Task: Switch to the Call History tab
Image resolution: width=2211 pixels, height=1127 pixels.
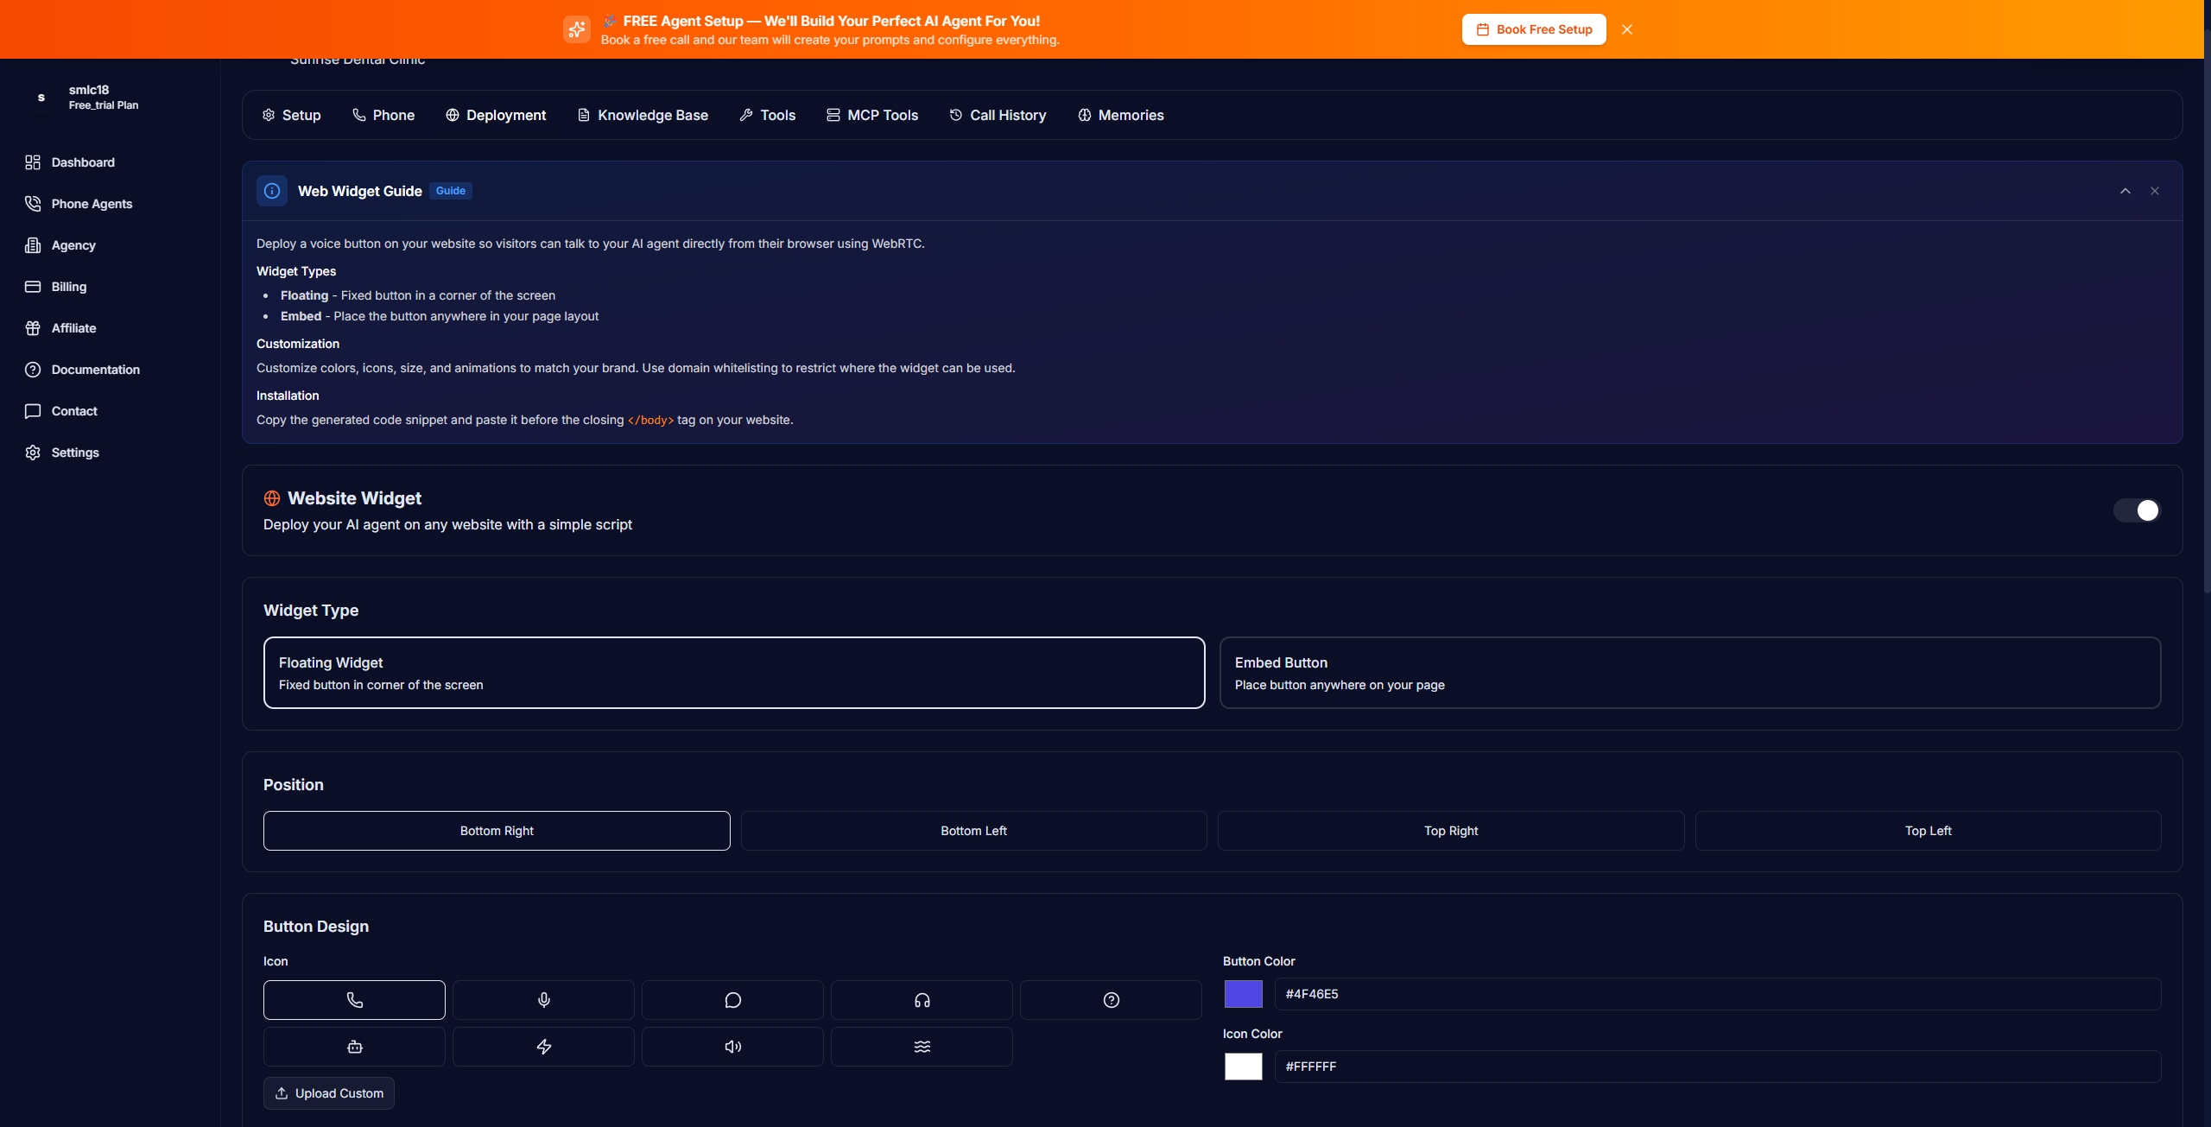Action: pos(998,115)
